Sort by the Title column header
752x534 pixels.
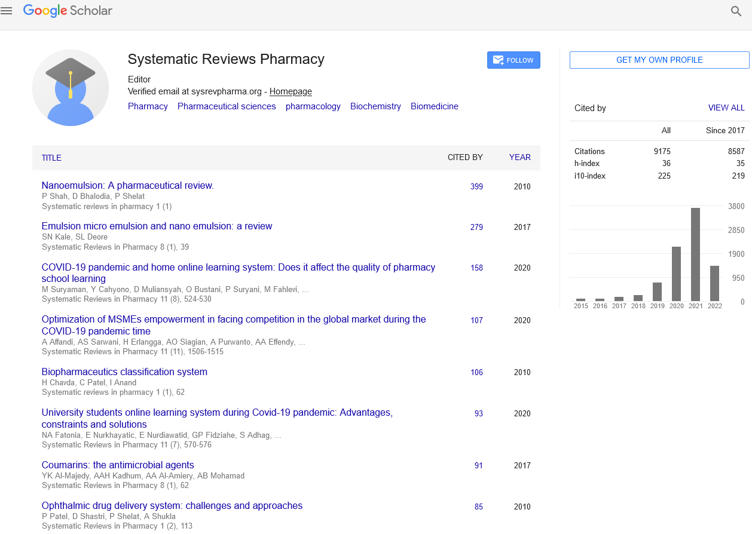pos(51,158)
